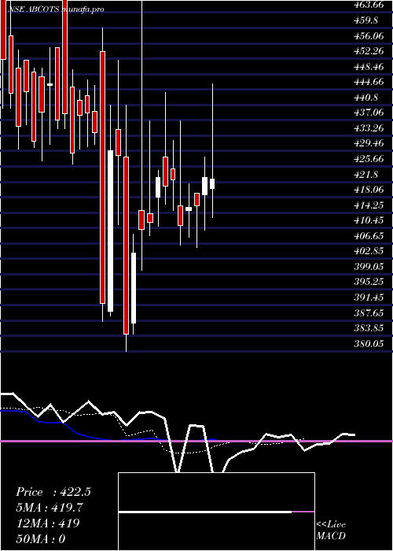Click the 399.05 price axis label

369,267
